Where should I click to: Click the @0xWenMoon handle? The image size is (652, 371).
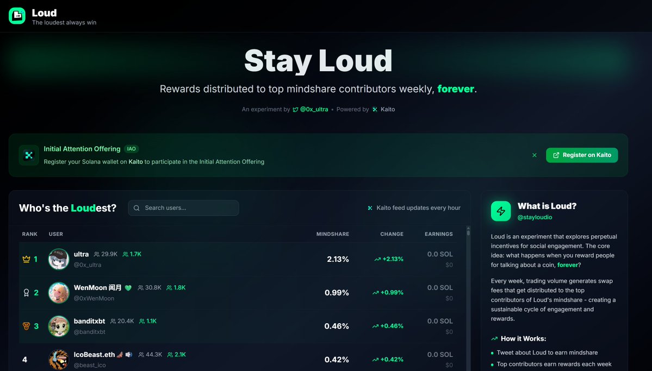94,298
